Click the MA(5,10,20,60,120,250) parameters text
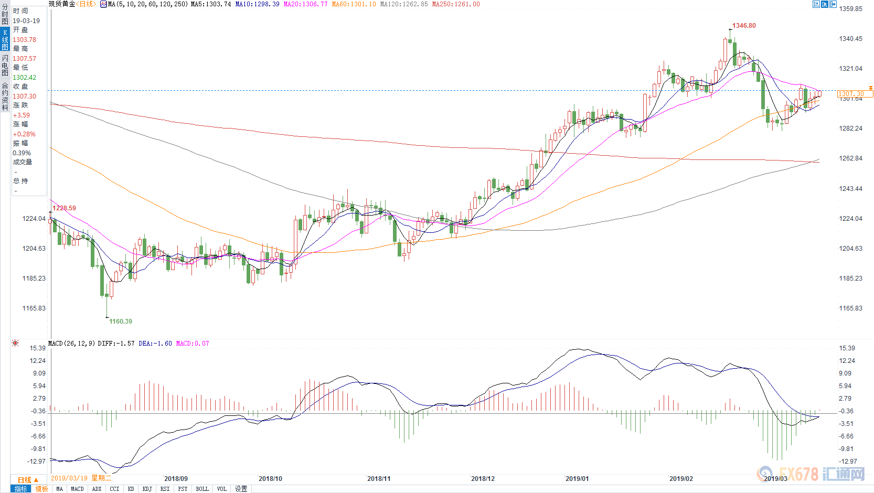Screen dimensions: 874x493 click(x=147, y=4)
